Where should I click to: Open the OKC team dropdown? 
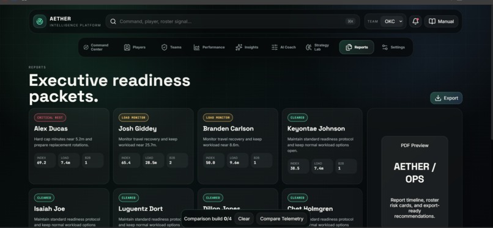pos(392,21)
